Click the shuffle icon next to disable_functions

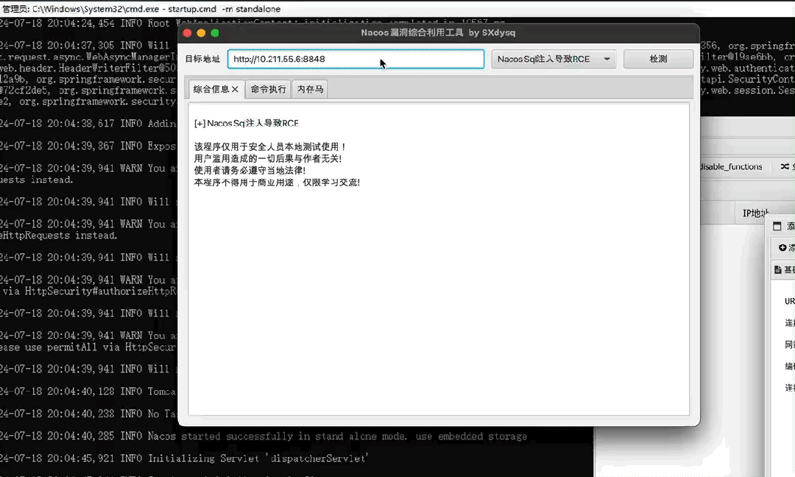(785, 167)
